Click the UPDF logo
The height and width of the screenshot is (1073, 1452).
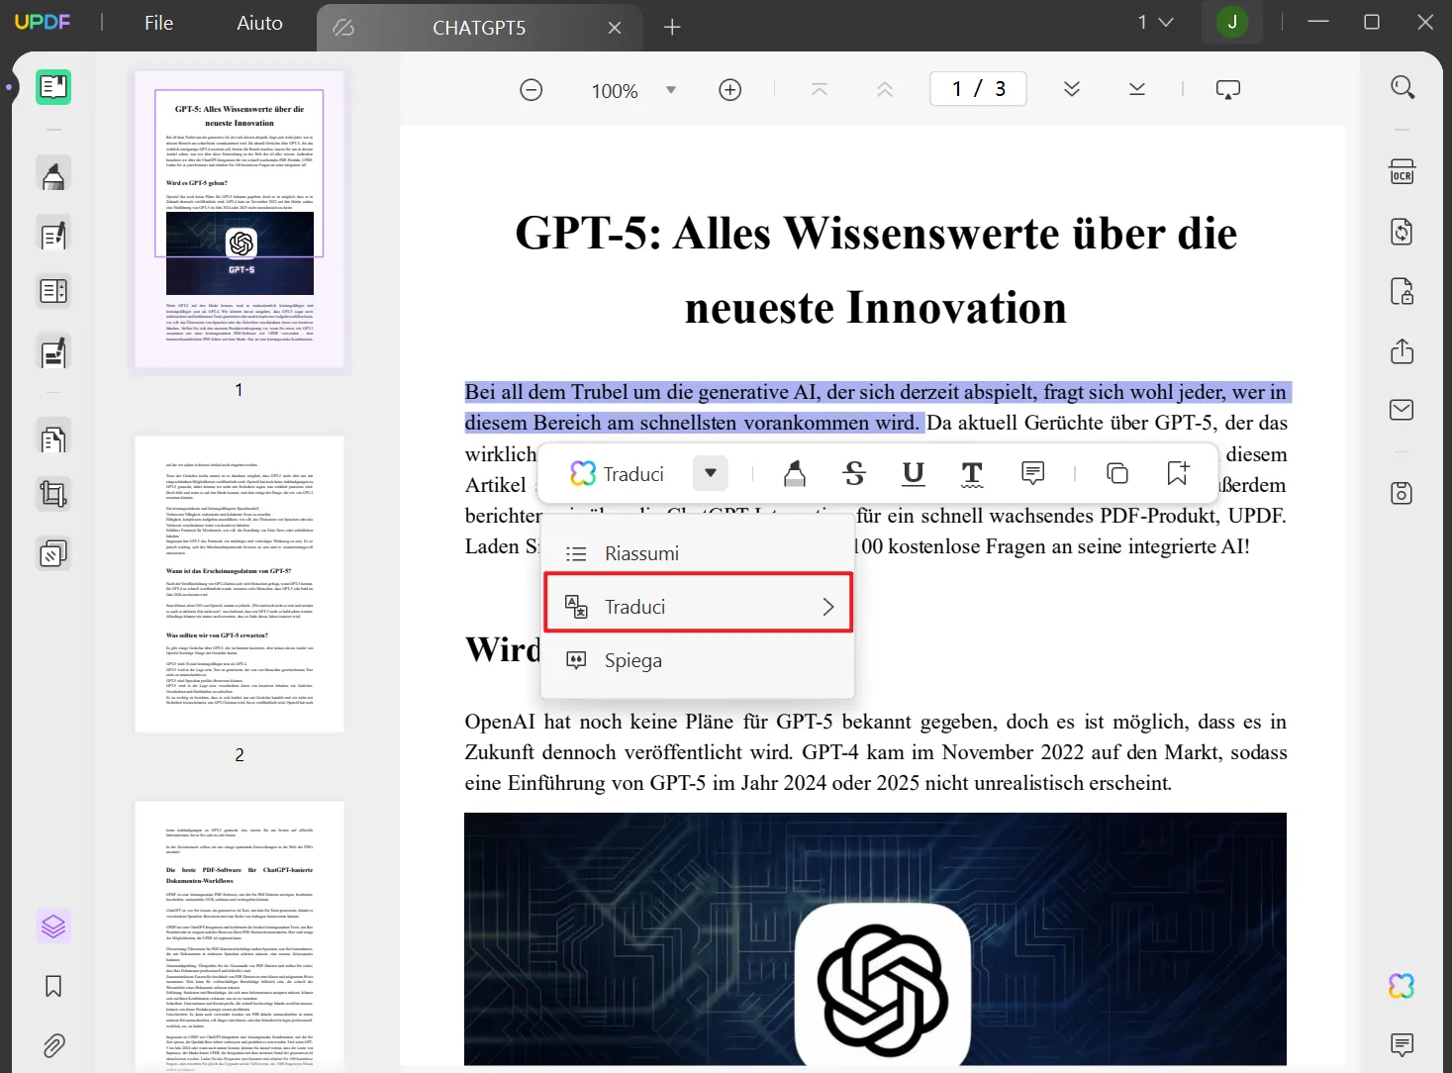coord(43,22)
